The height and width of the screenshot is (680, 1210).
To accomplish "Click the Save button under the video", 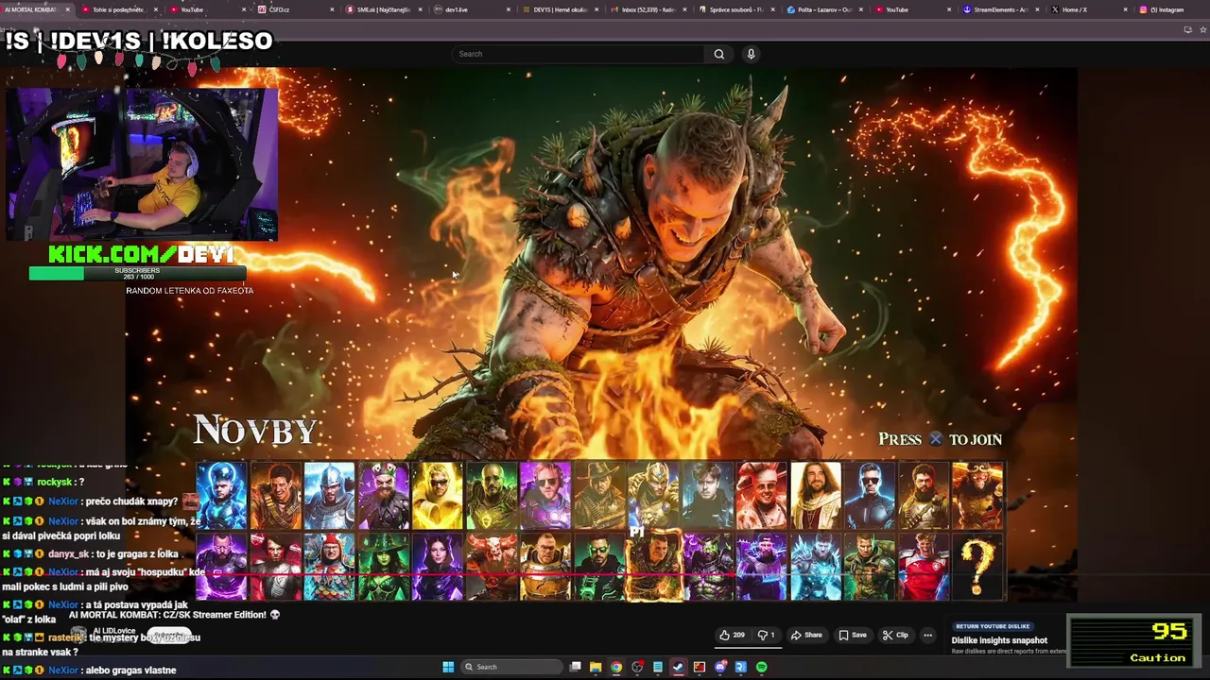I will 852,635.
